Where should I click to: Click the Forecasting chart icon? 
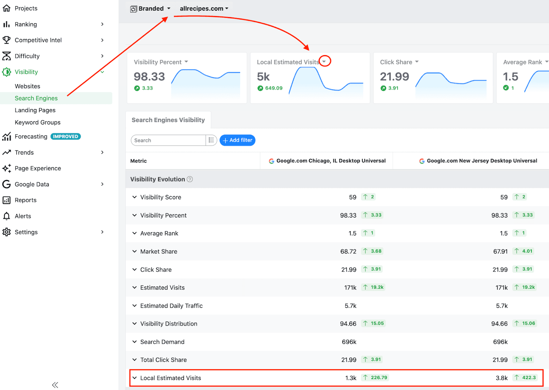point(7,136)
